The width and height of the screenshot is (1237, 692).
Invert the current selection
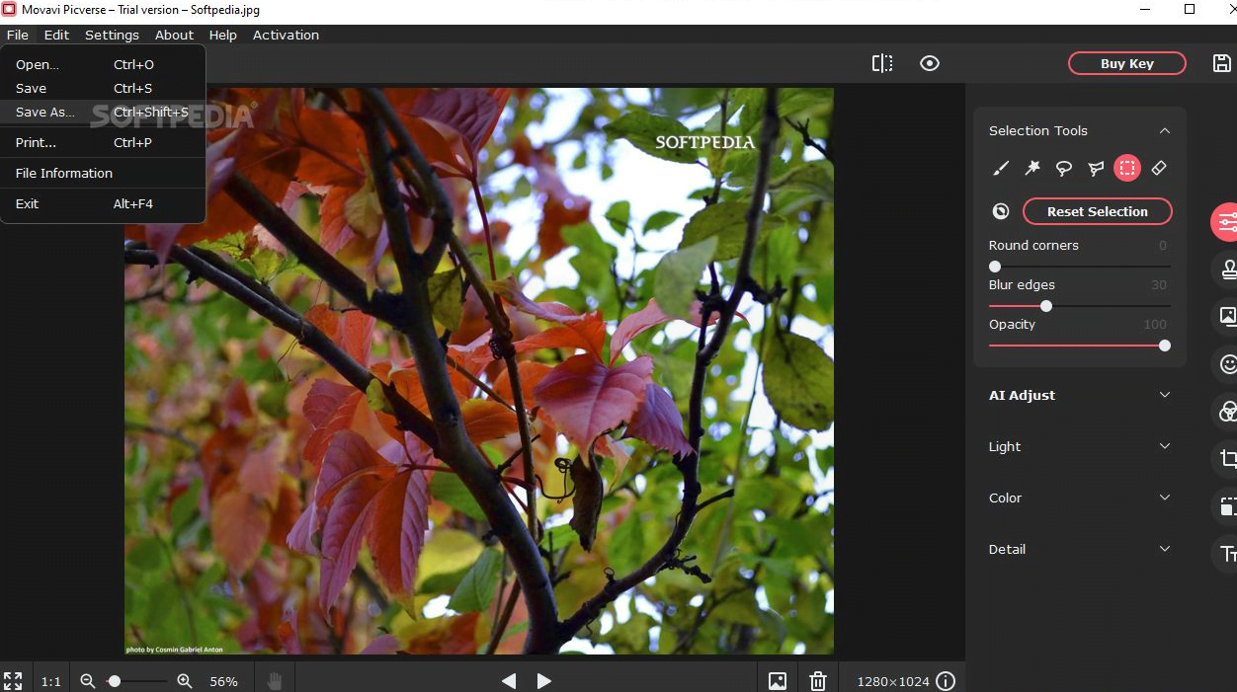1000,210
